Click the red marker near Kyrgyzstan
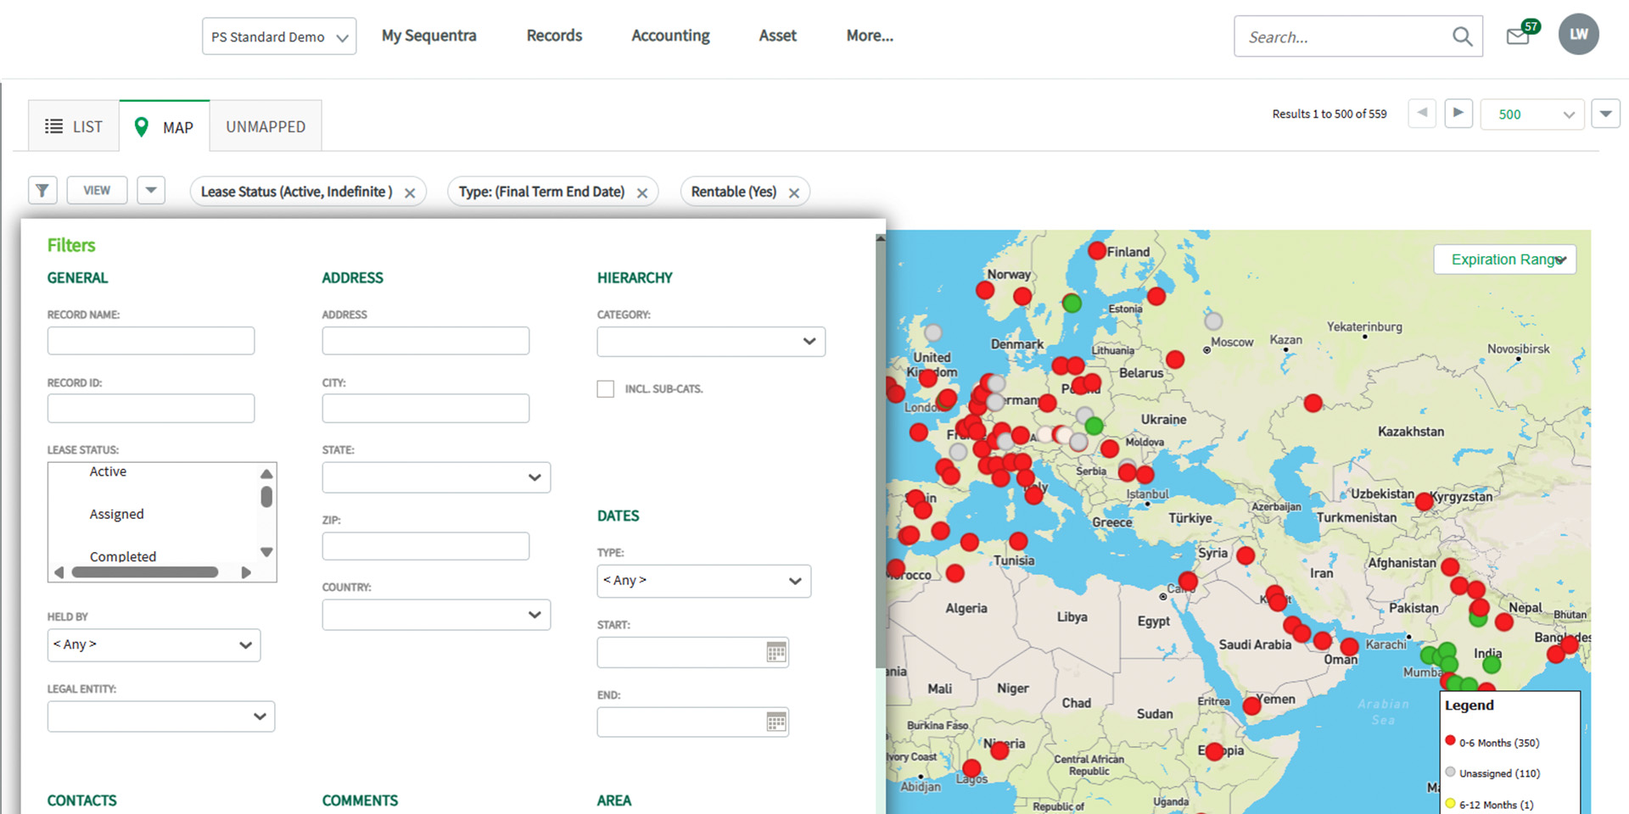This screenshot has width=1629, height=814. coord(1425,501)
